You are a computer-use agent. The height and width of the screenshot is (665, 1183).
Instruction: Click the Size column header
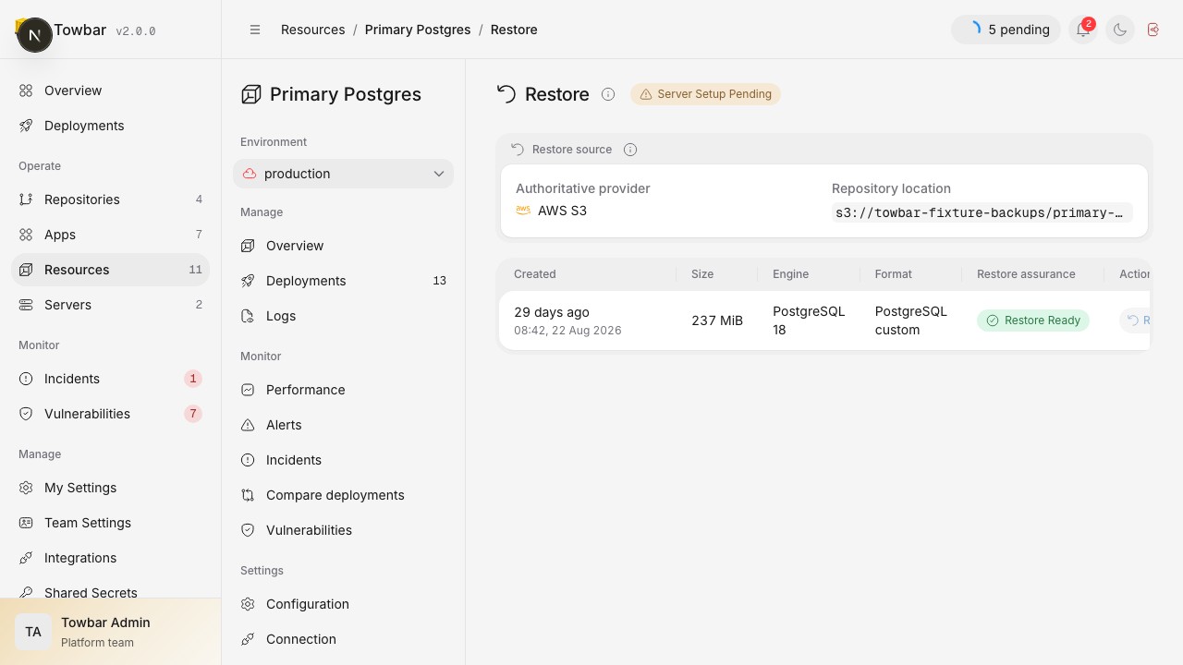(x=702, y=274)
